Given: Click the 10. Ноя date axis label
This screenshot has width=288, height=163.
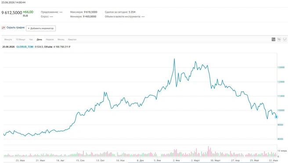Looking at the screenshot, I should tap(120, 160).
